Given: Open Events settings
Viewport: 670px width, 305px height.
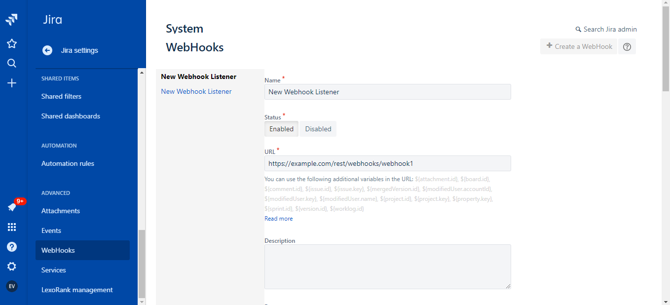Looking at the screenshot, I should (51, 230).
